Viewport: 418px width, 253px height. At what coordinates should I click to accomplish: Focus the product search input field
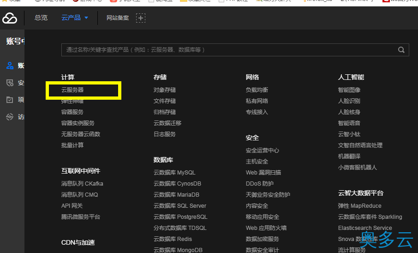tap(235, 50)
